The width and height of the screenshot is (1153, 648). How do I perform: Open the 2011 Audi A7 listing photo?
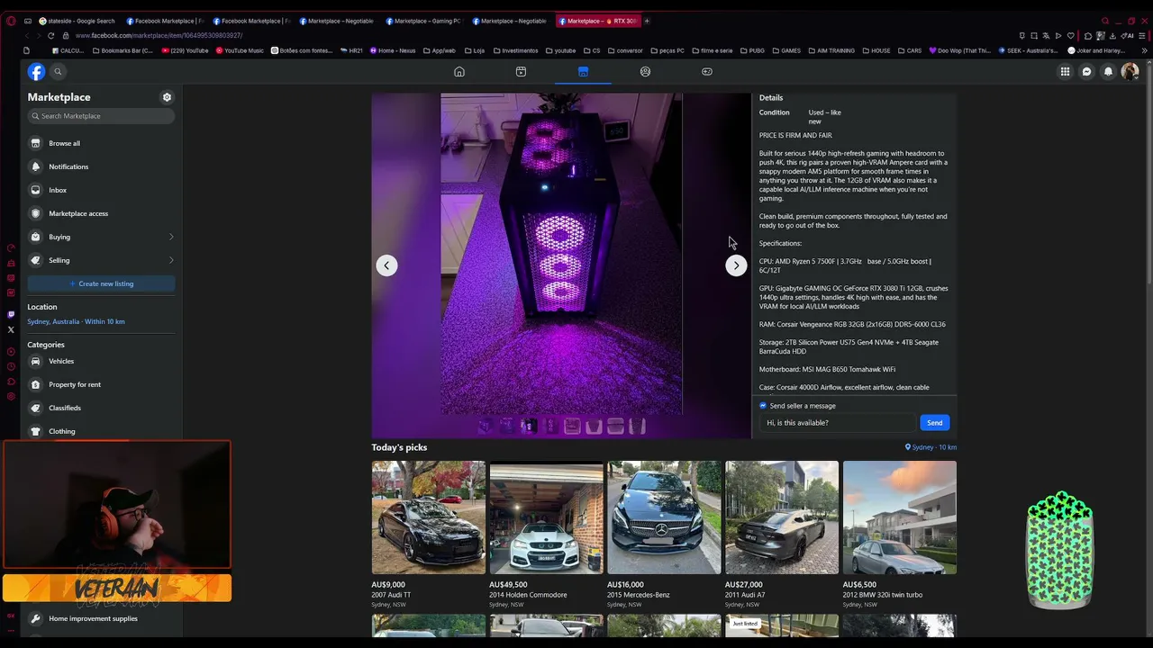tap(782, 517)
